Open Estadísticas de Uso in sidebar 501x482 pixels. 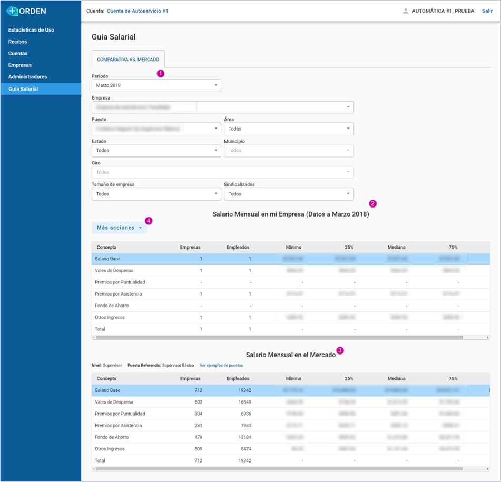31,30
